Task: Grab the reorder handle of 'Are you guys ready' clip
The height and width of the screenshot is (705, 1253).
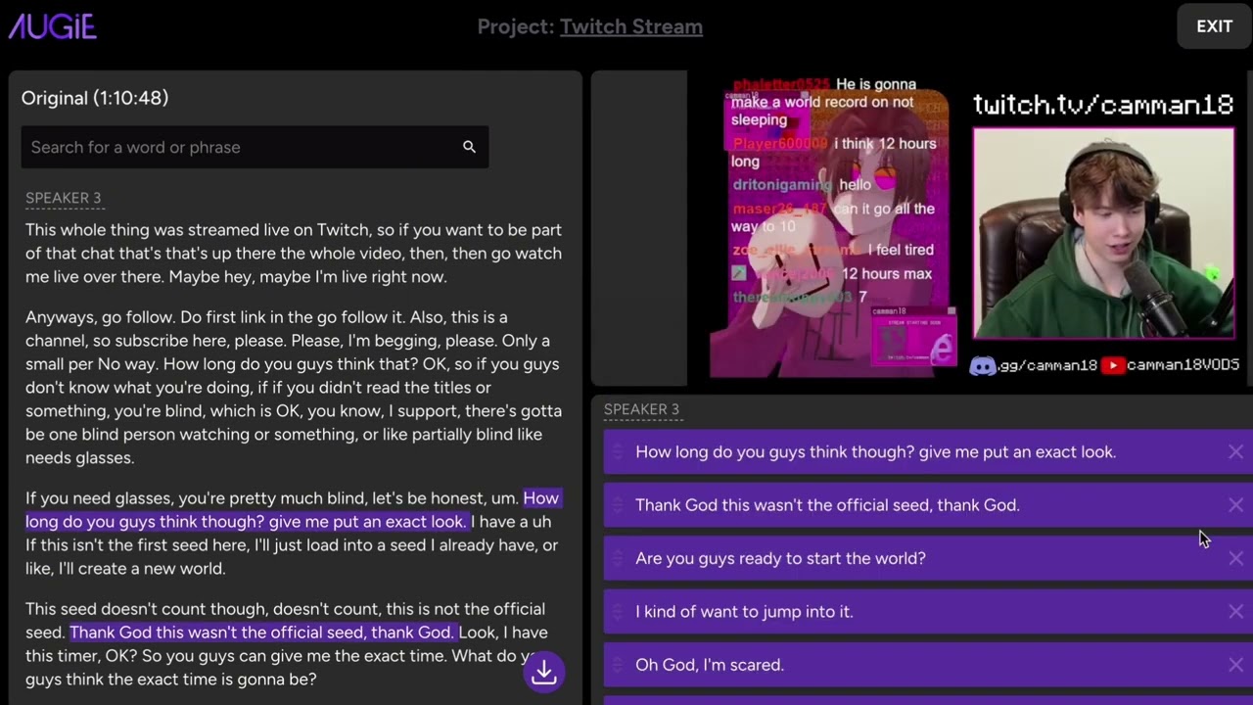Action: tap(618, 558)
